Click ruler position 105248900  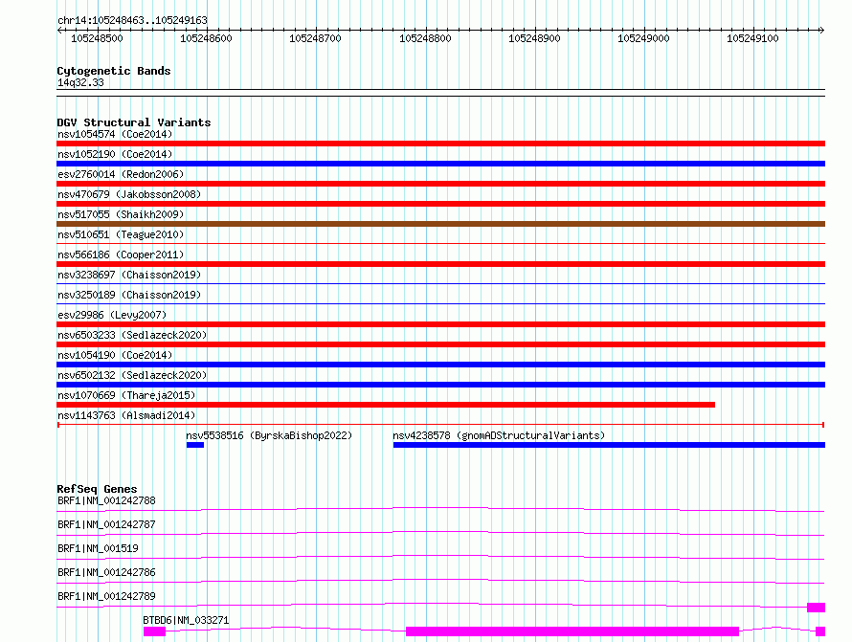[535, 38]
